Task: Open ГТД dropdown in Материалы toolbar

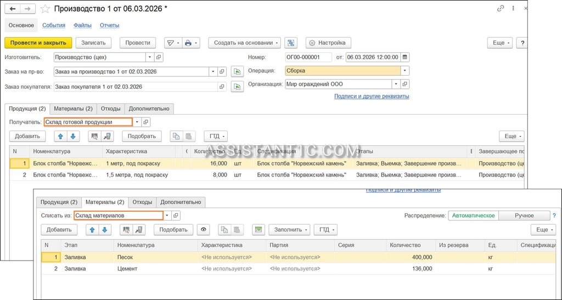Action: pyautogui.click(x=326, y=230)
